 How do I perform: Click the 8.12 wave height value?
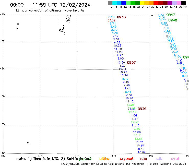pos(125,79)
